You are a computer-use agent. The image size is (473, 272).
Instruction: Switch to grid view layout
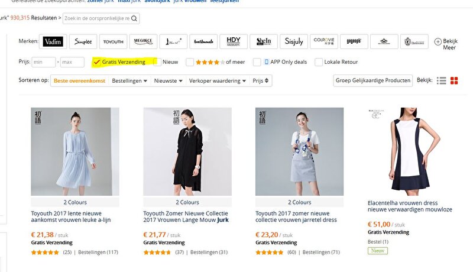[x=454, y=80]
